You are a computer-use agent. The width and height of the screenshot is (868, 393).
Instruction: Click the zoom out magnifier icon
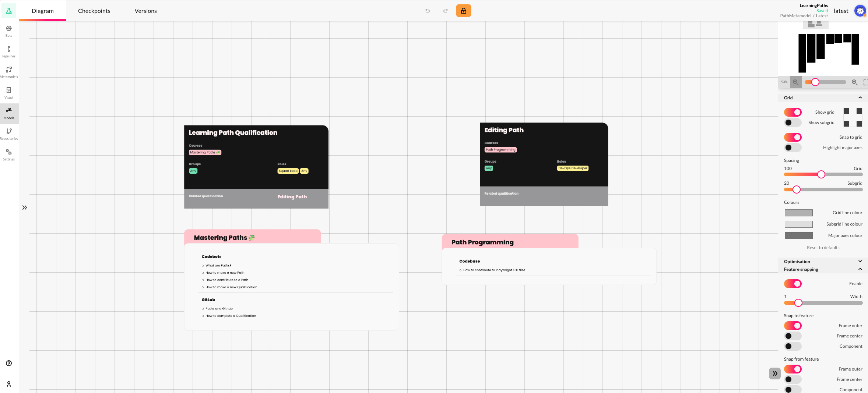coord(796,82)
